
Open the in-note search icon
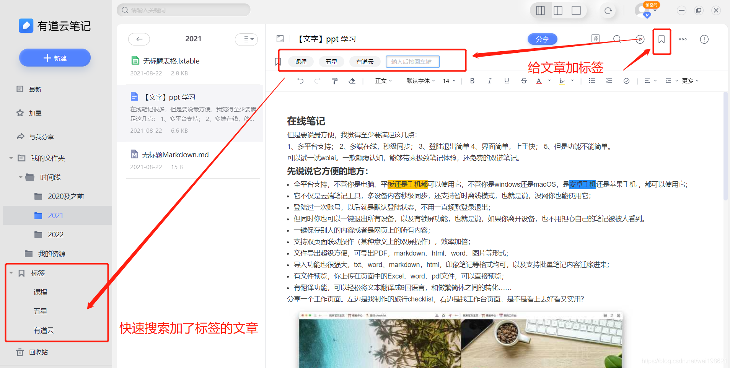pyautogui.click(x=617, y=39)
